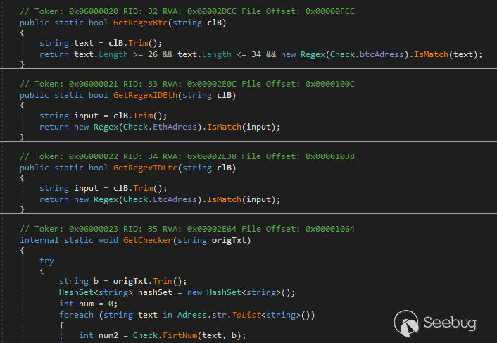Click Check before FirtNum

[x=145, y=335]
